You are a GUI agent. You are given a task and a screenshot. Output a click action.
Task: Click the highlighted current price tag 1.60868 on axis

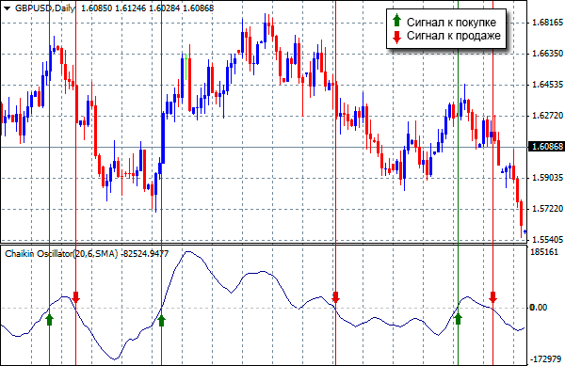(546, 147)
